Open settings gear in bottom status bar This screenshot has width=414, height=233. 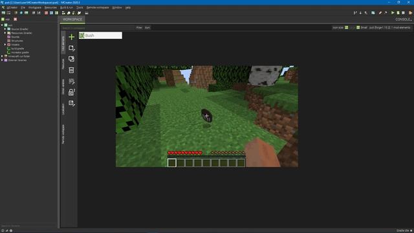click(11, 230)
